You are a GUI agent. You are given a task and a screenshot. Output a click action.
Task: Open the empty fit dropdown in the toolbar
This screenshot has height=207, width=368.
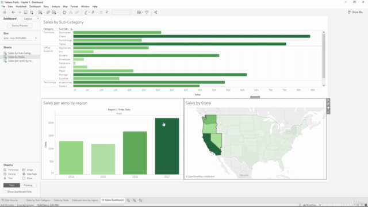point(122,12)
